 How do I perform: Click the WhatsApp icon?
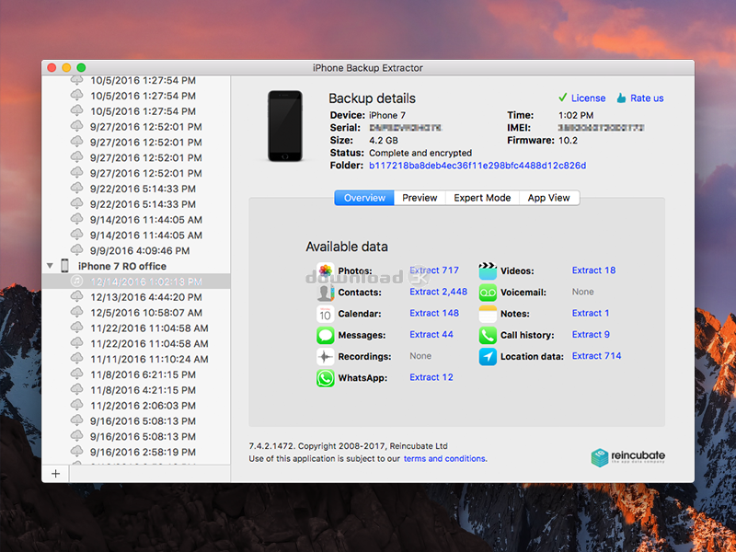tap(326, 378)
